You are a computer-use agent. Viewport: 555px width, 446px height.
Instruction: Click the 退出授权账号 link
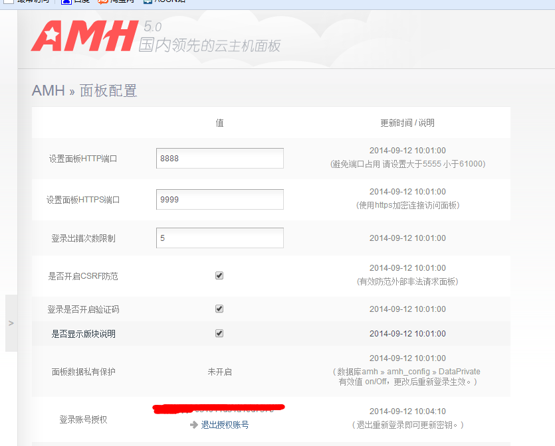click(x=225, y=425)
